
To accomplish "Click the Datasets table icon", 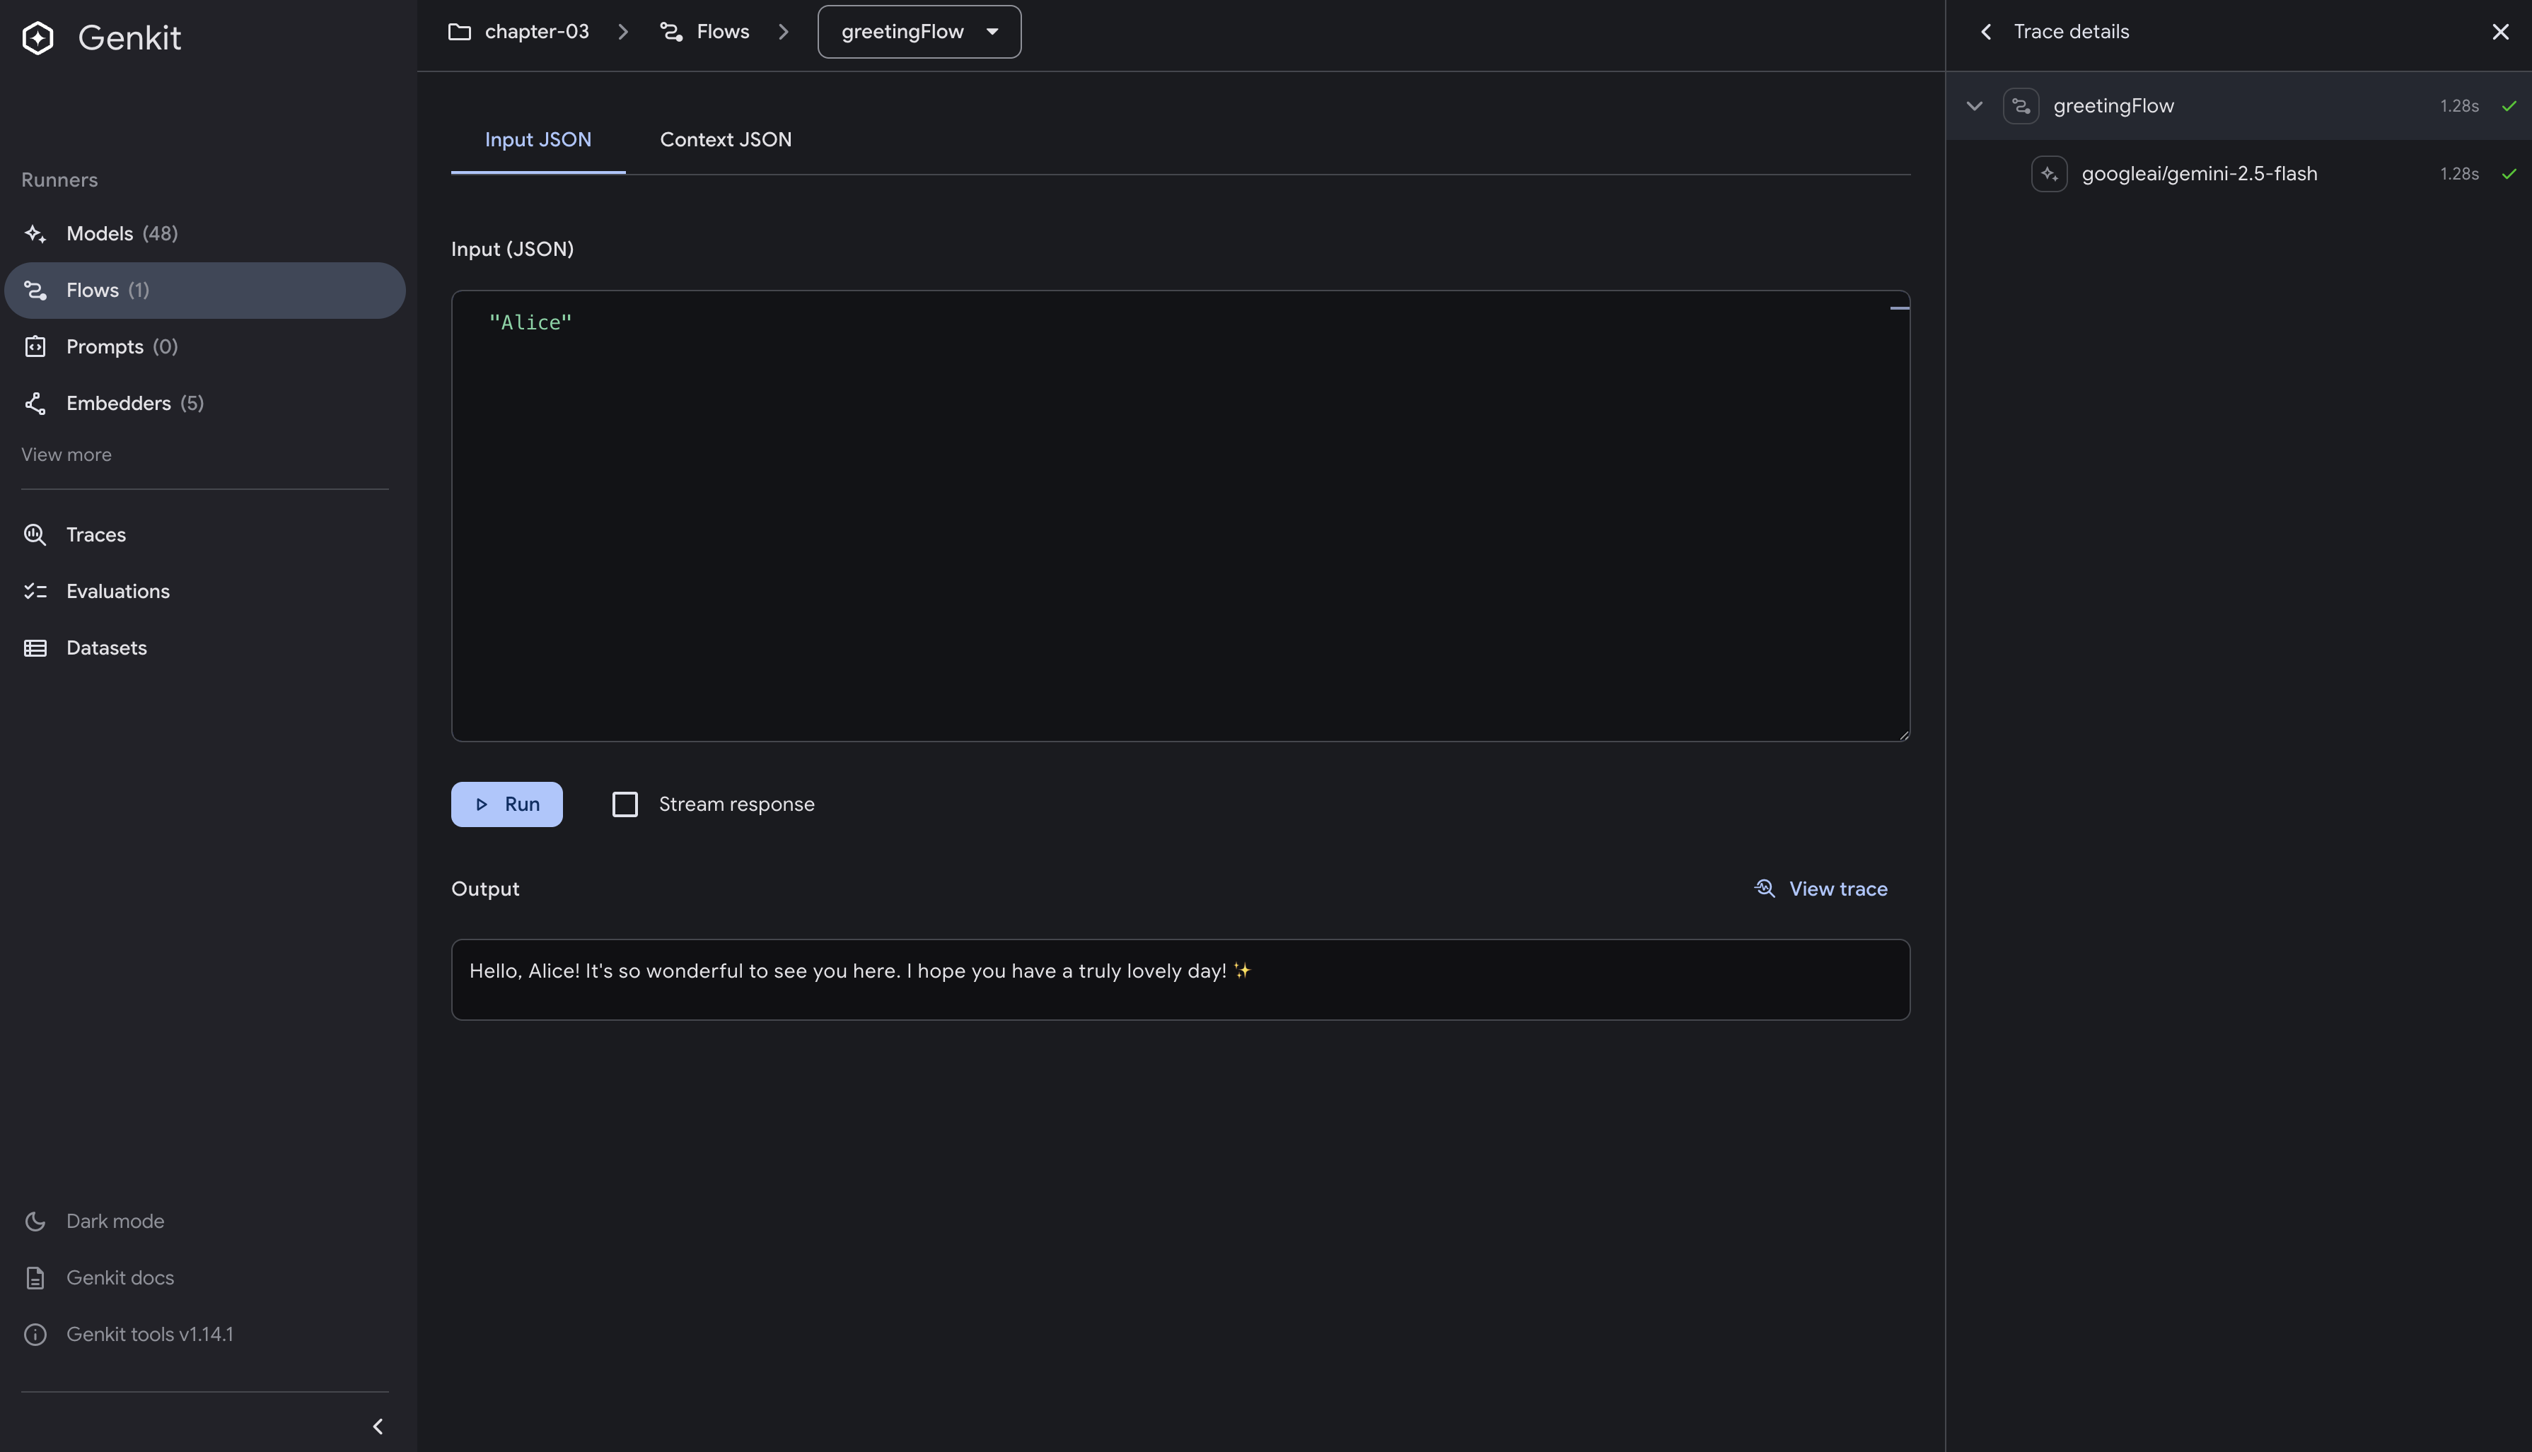I will pyautogui.click(x=35, y=648).
